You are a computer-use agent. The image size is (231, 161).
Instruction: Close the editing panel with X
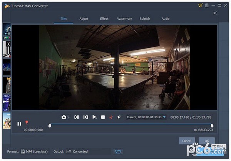215,13
